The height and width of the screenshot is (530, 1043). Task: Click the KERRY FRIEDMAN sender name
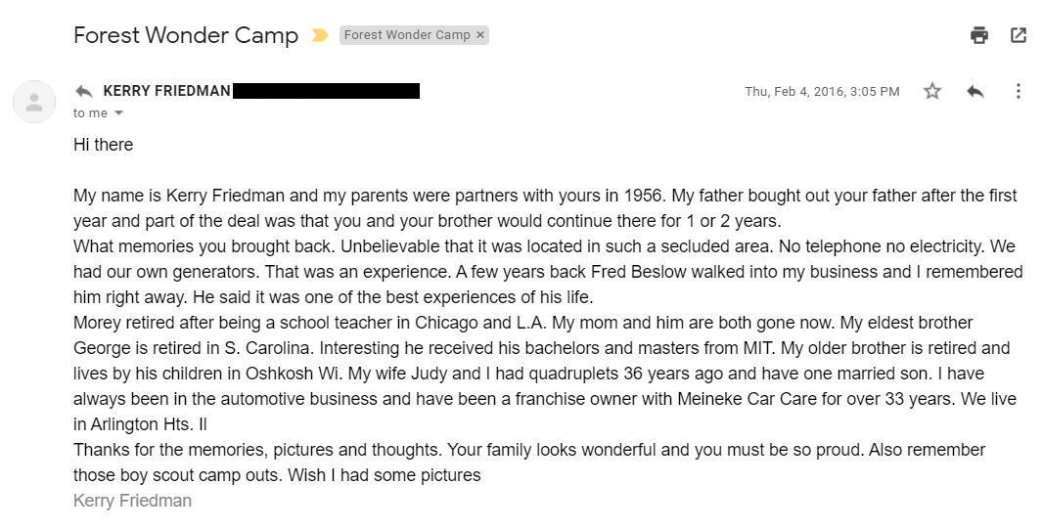[x=166, y=91]
